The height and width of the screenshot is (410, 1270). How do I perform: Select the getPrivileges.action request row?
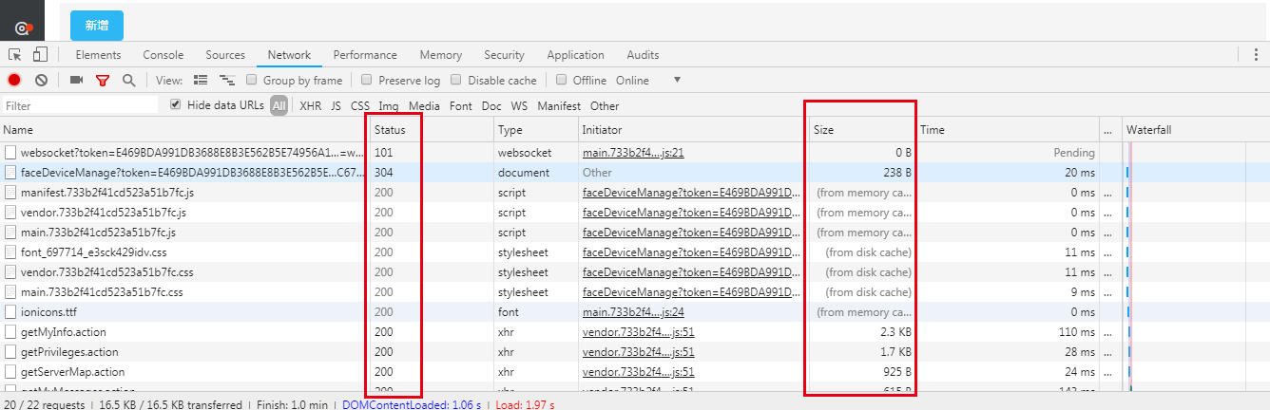pyautogui.click(x=635, y=352)
